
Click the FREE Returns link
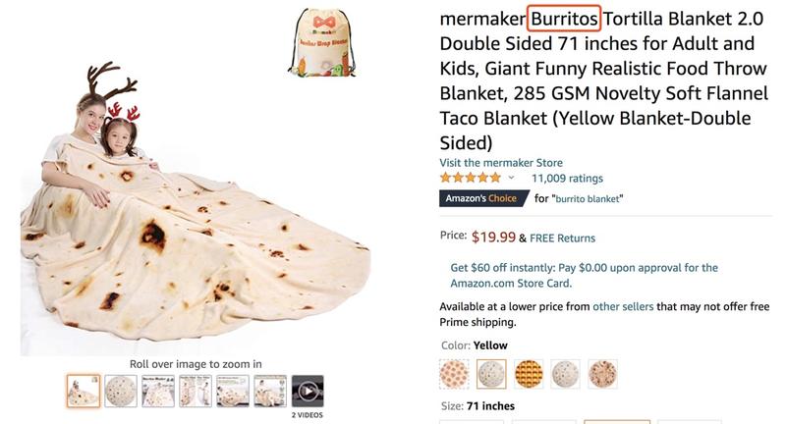coord(563,238)
